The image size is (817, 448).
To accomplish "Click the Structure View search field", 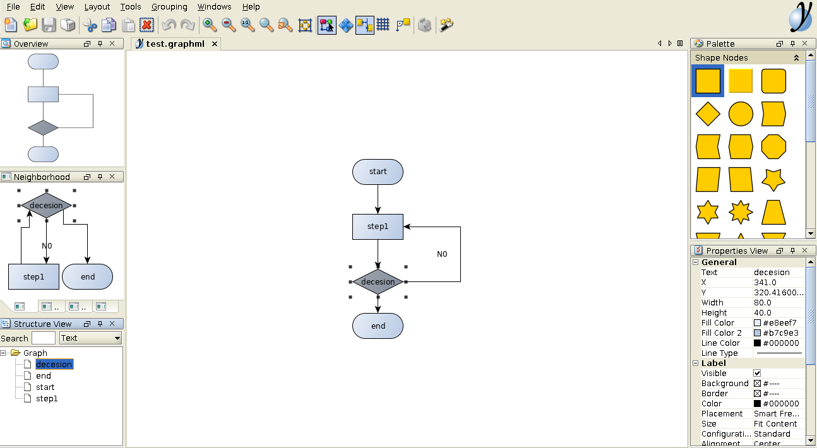I will coord(44,338).
